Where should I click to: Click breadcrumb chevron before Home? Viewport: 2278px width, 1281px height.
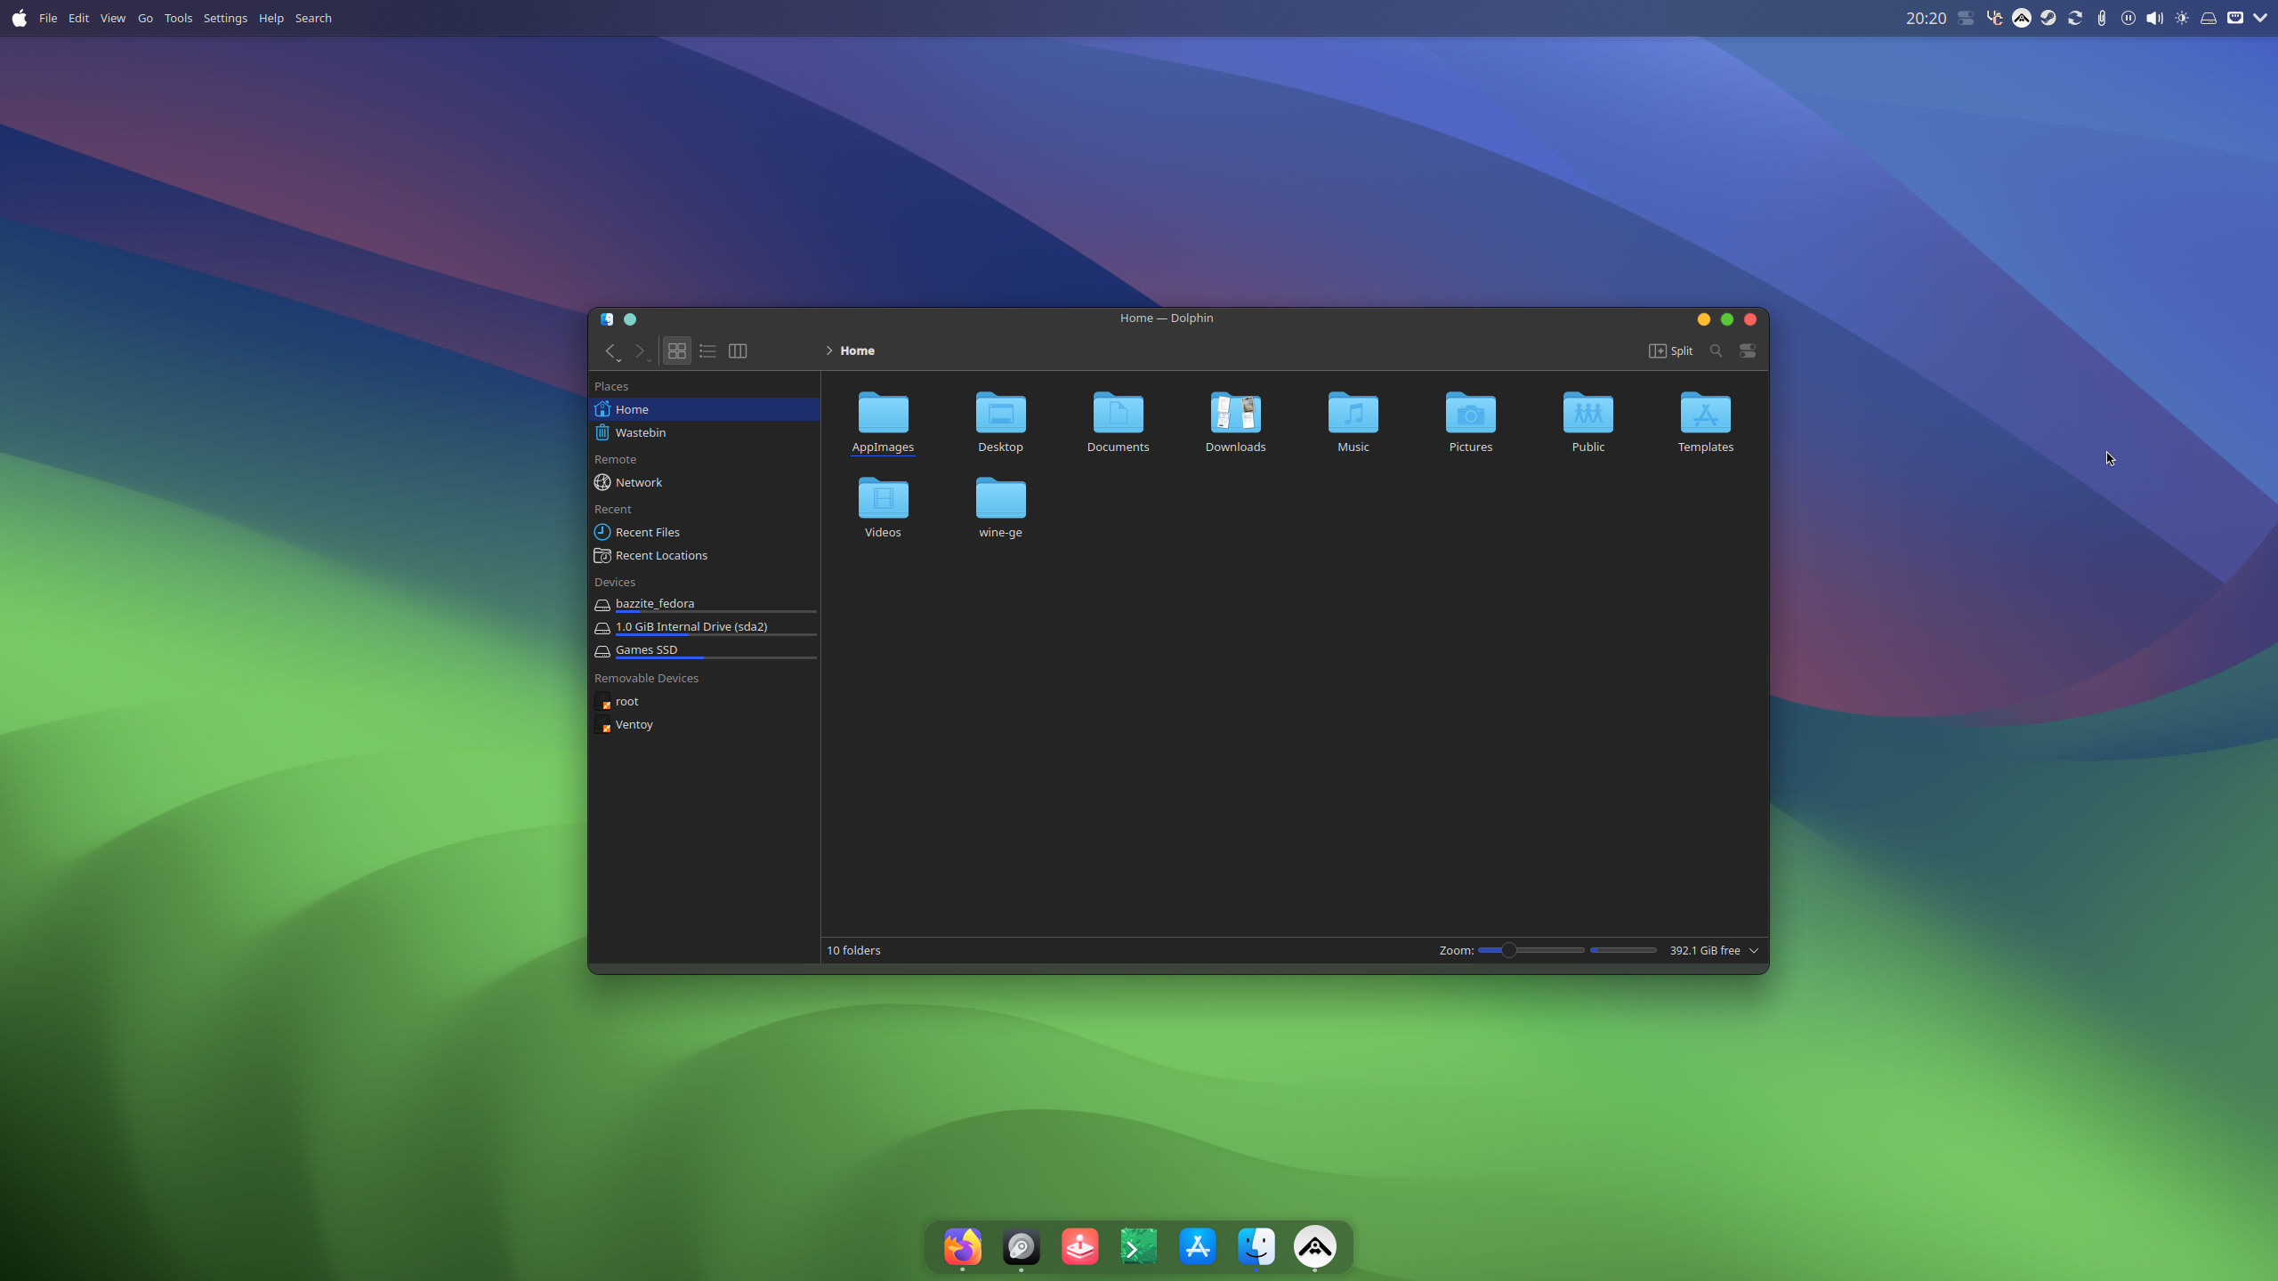[x=828, y=350]
